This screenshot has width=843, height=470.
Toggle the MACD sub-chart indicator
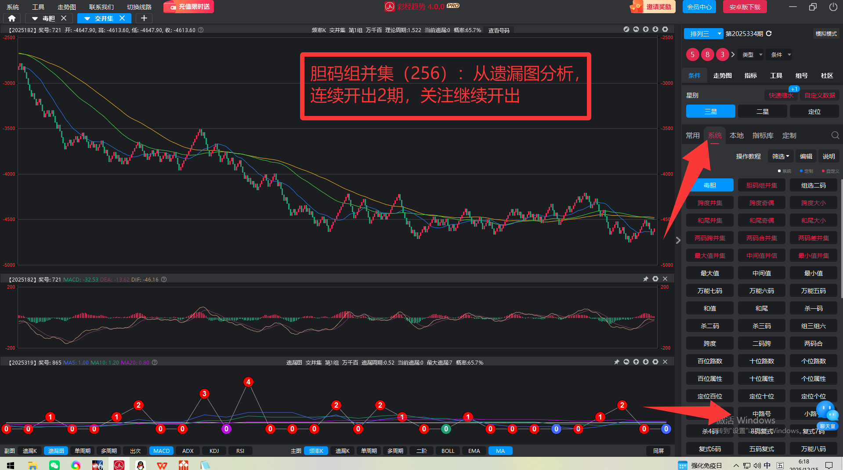(x=161, y=451)
